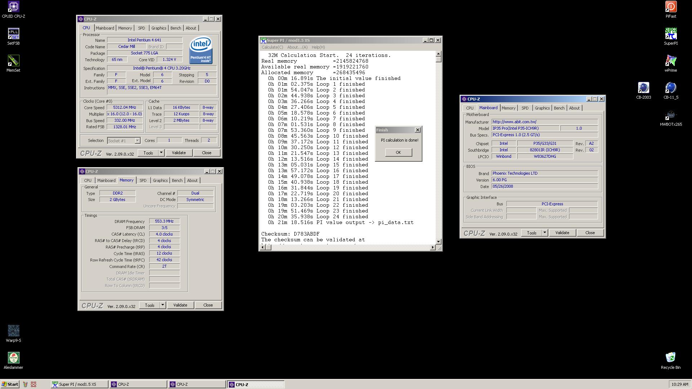The width and height of the screenshot is (692, 389).
Task: Click Close in the Mainboard window
Action: [590, 233]
